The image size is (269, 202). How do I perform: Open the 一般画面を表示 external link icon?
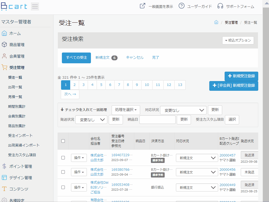click(x=142, y=6)
